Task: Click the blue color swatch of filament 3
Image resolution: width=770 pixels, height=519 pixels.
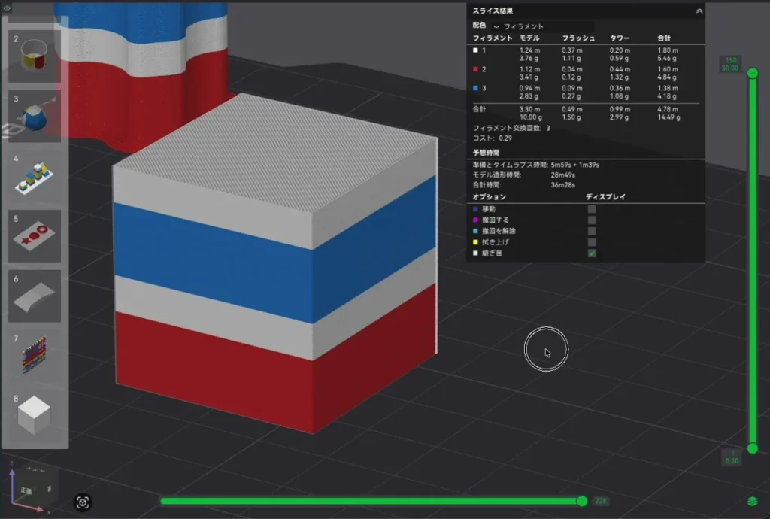Action: pos(475,89)
